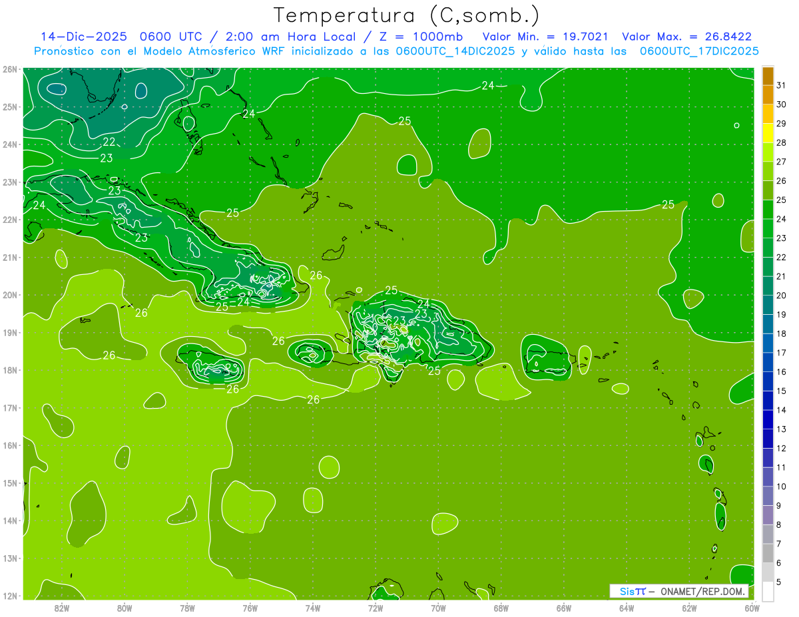The height and width of the screenshot is (617, 799).
Task: Click the '60W' longitude axis label
Action: [x=752, y=608]
